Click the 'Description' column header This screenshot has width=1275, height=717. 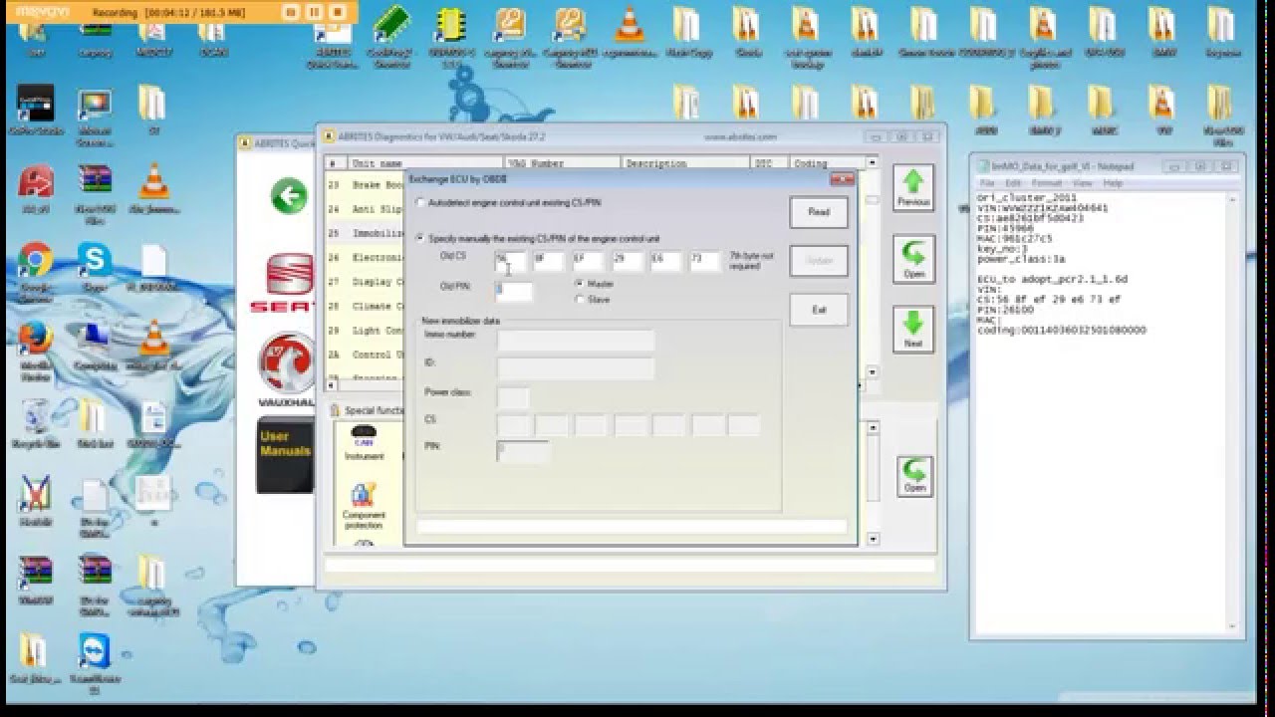[x=685, y=163]
